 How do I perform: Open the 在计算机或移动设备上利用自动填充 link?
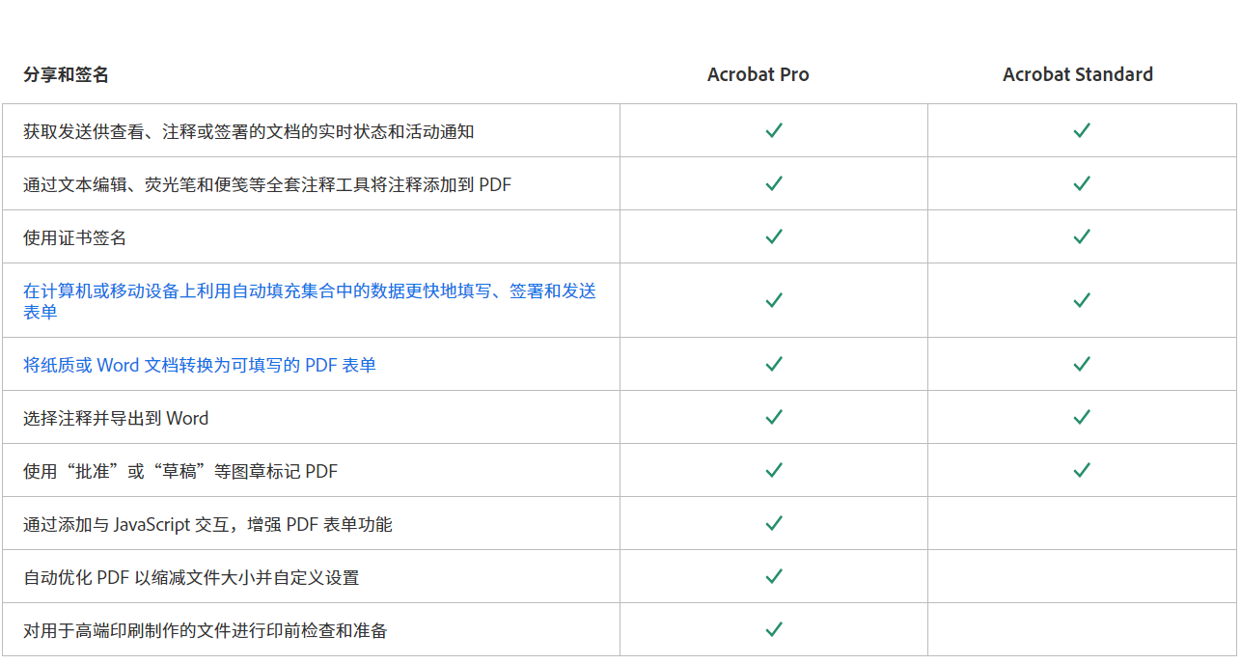click(309, 291)
